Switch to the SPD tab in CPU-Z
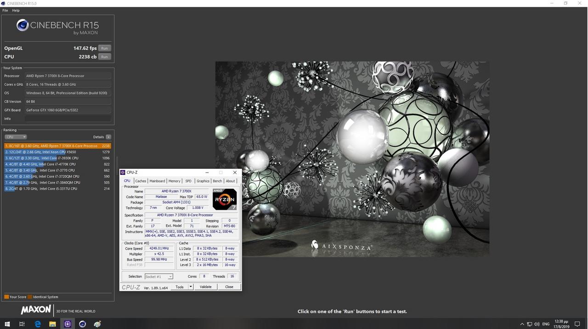 (x=188, y=181)
